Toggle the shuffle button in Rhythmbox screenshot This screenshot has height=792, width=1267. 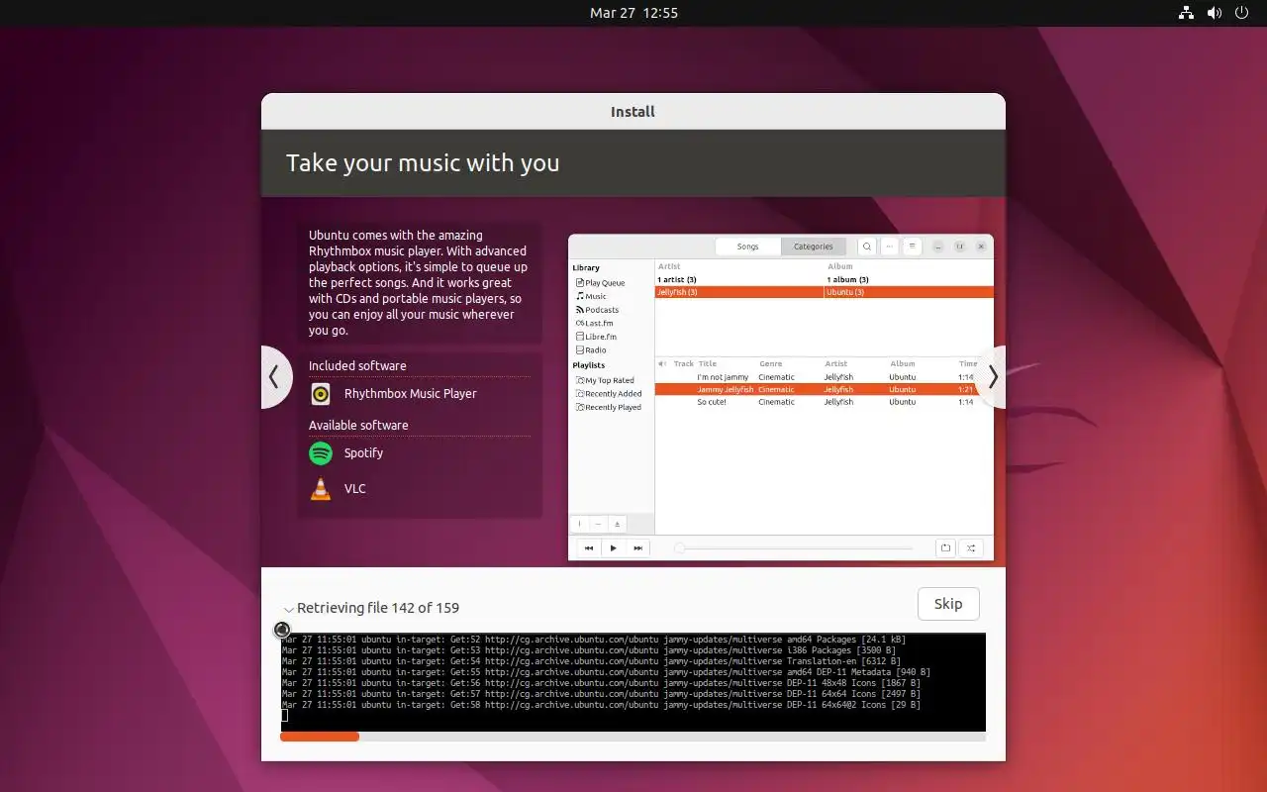point(971,547)
